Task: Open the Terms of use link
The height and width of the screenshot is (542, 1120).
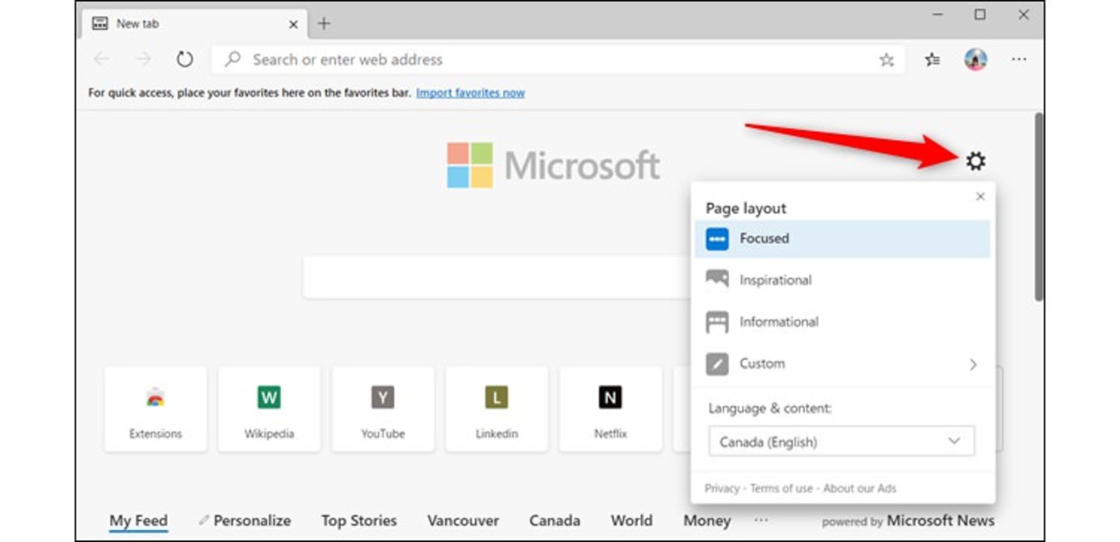Action: pos(781,488)
